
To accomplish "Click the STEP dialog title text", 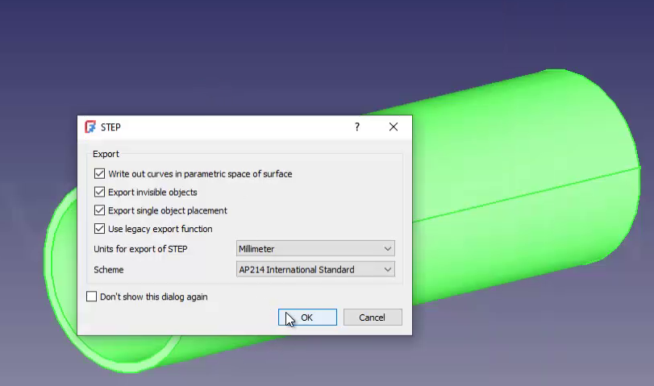I will 110,127.
